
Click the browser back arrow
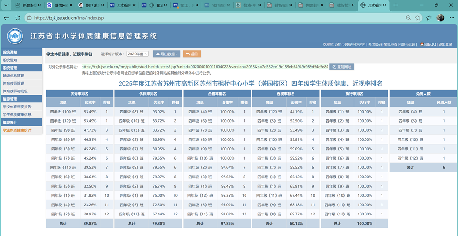tap(6, 18)
